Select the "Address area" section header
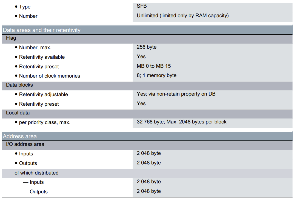Screen dimensions: 294x198 [20, 136]
